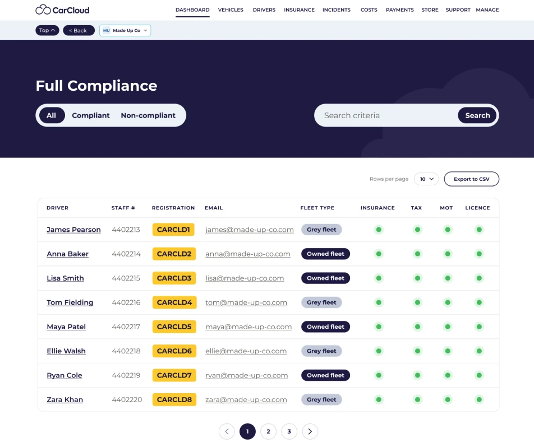Click staff number 4402215

pyautogui.click(x=126, y=278)
